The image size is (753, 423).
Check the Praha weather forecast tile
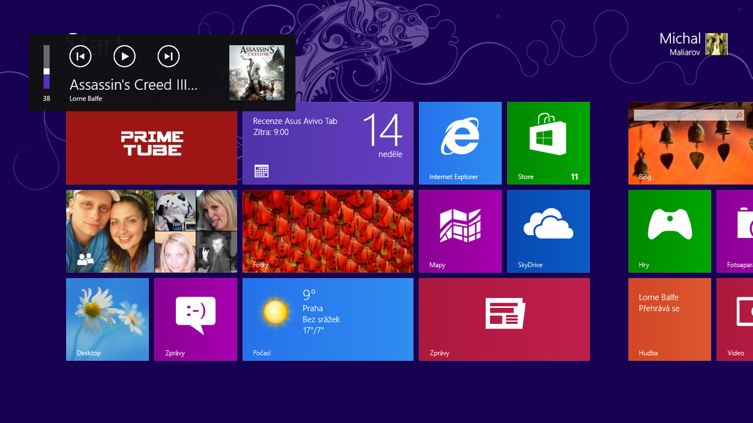pyautogui.click(x=328, y=319)
